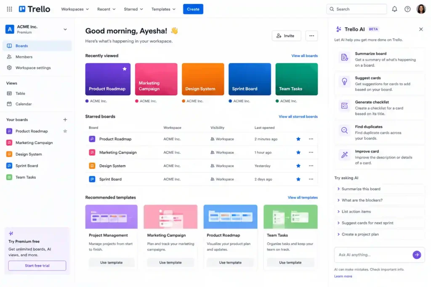Viewport: 431px width, 287px height.
Task: Click the Find duplicates magnifier icon
Action: pyautogui.click(x=344, y=130)
